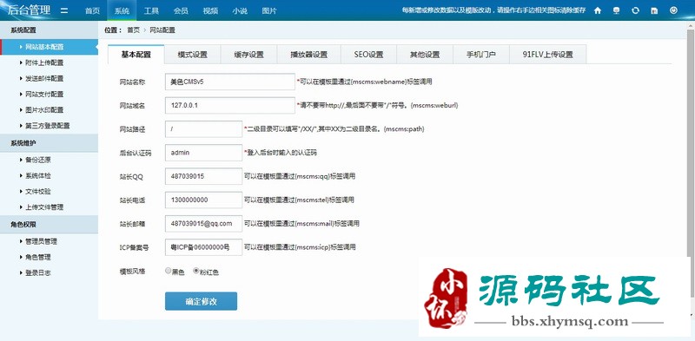Click the 站长电话 input field
The width and height of the screenshot is (695, 341).
203,200
